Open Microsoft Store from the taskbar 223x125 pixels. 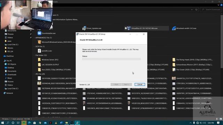click(34, 123)
